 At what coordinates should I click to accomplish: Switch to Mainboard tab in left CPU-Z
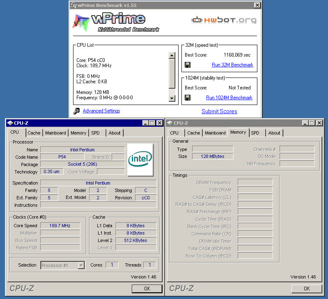[55, 133]
